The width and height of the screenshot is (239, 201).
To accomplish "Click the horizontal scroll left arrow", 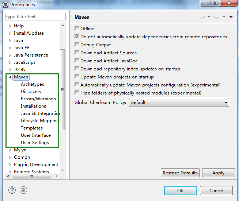I will (x=8, y=176).
